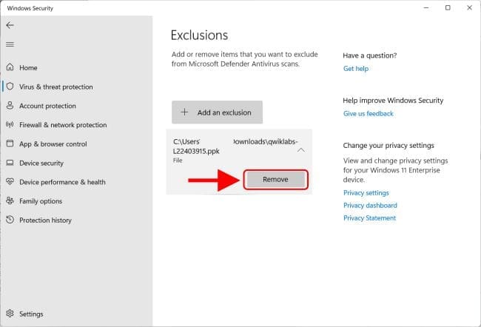Click Add an exclusion button
Image resolution: width=481 pixels, height=327 pixels.
point(217,112)
